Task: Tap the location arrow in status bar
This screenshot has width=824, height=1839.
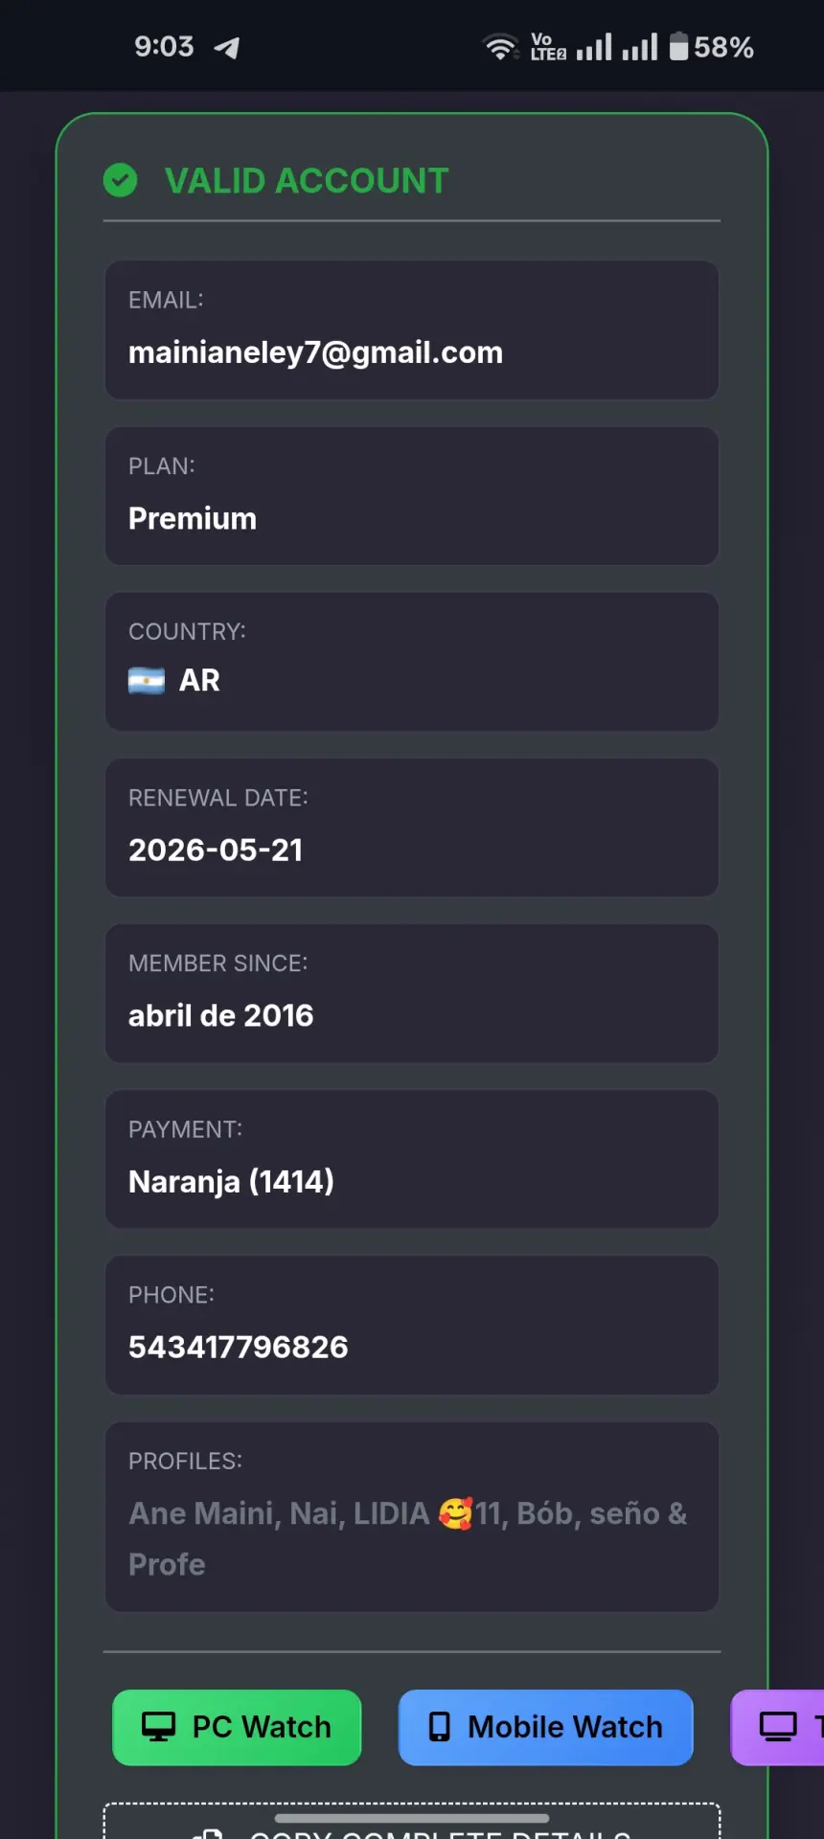Action: point(227,47)
